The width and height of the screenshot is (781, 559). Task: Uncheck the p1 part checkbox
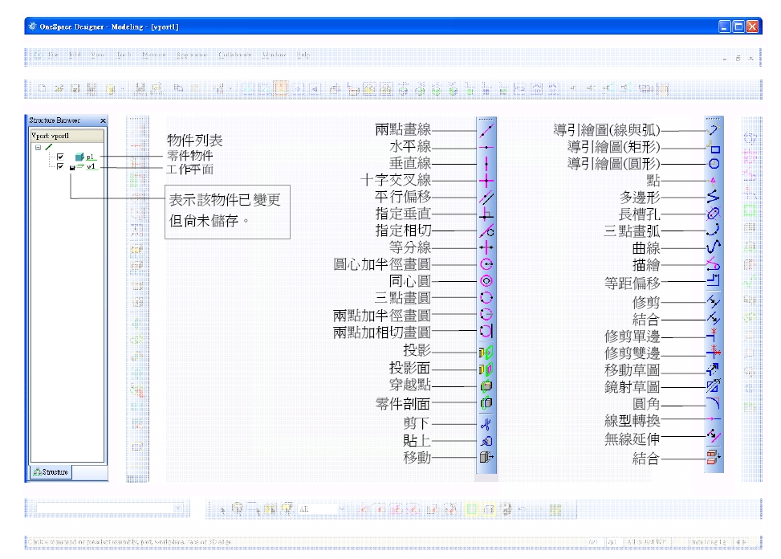60,157
